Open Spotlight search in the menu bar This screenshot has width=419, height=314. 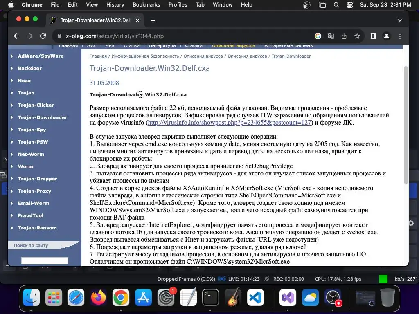(x=336, y=5)
